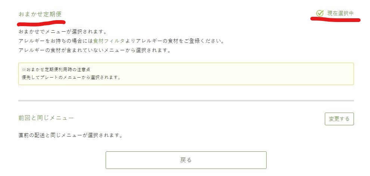Click the green checkmark selection icon
The width and height of the screenshot is (370, 176).
coord(320,13)
